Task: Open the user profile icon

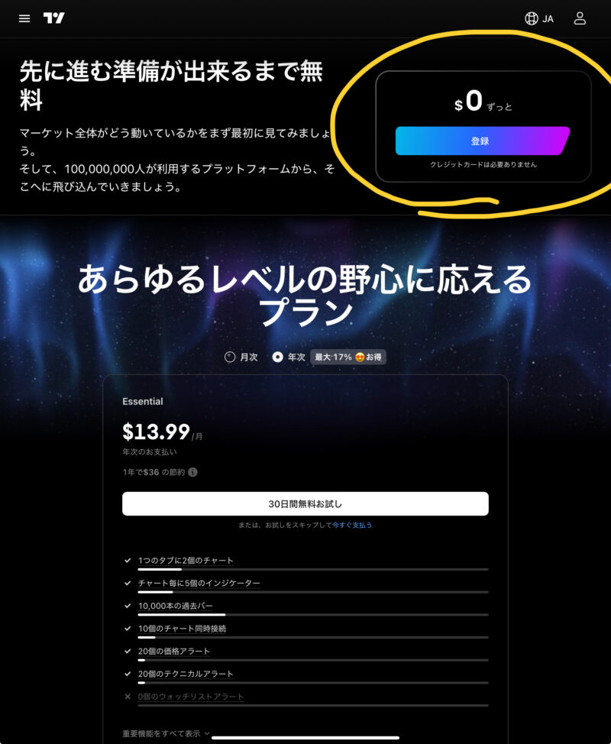Action: (x=580, y=18)
